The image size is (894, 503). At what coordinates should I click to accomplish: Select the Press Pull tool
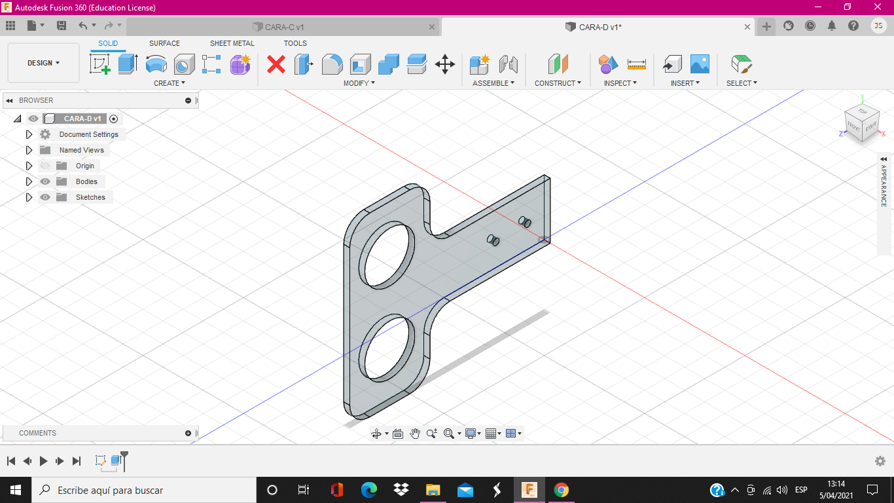pyautogui.click(x=304, y=64)
